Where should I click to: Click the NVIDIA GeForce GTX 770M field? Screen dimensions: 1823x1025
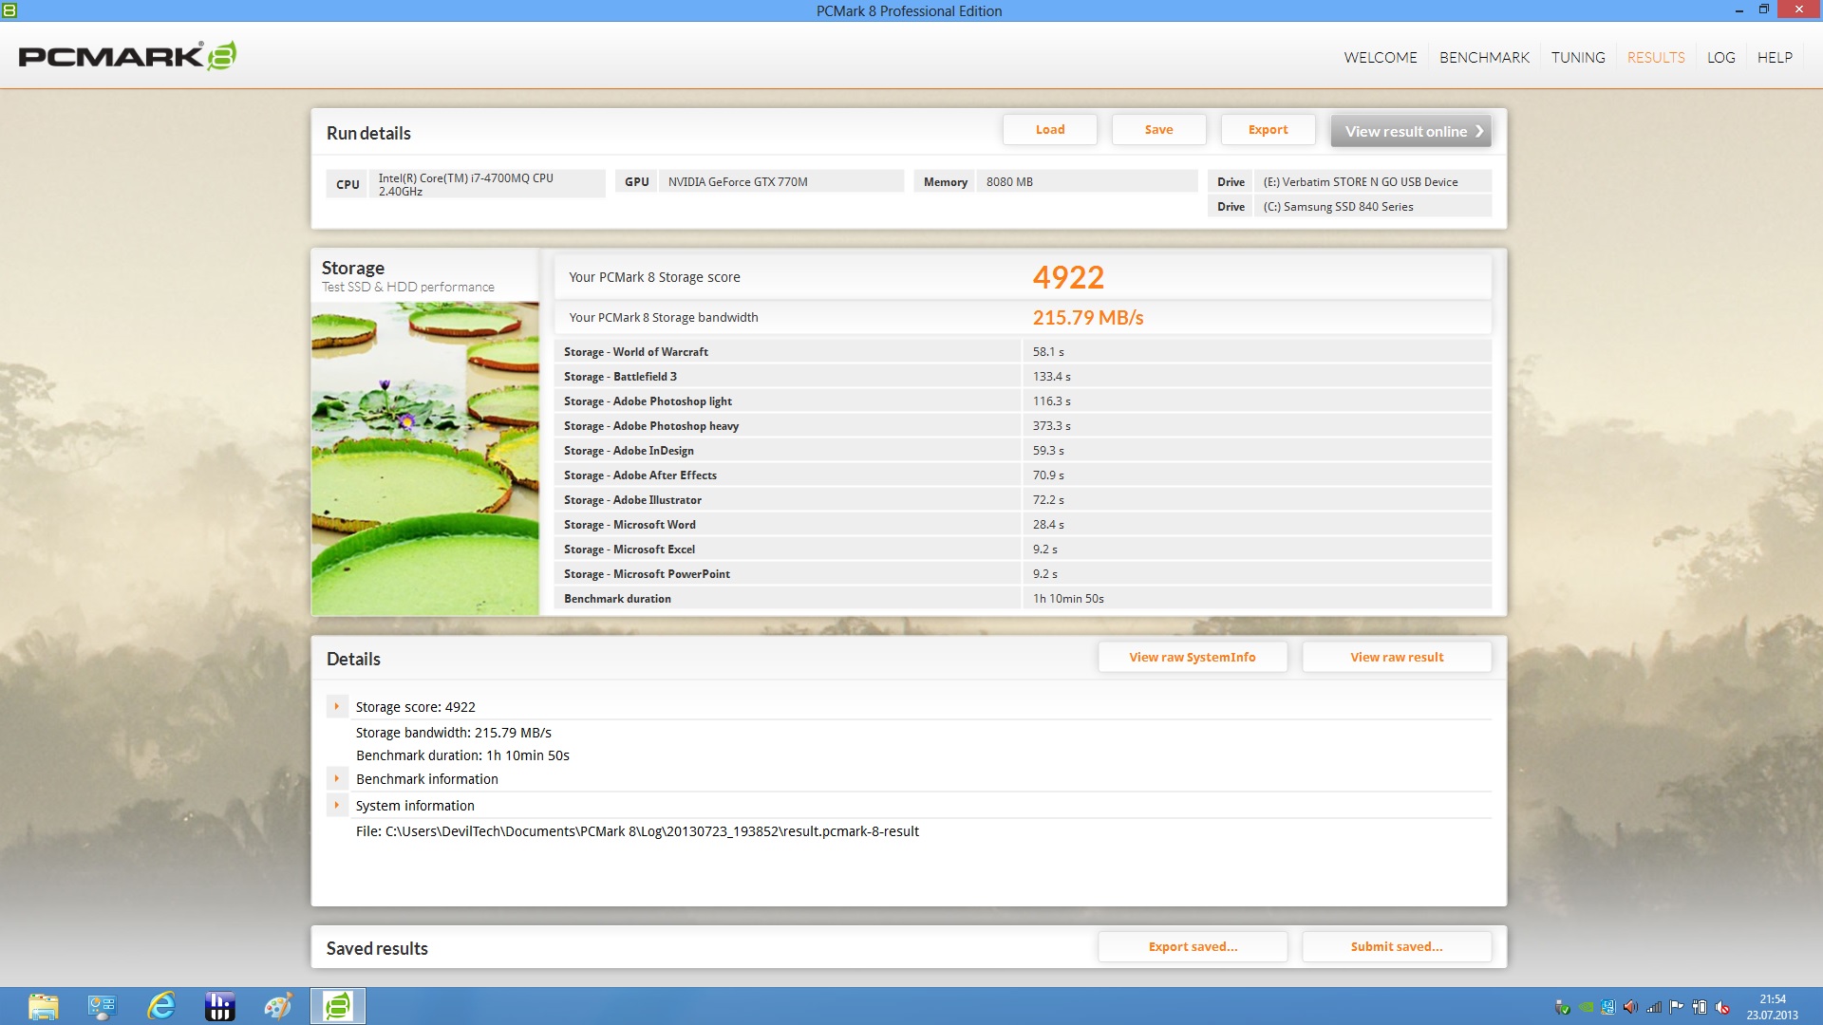780,182
